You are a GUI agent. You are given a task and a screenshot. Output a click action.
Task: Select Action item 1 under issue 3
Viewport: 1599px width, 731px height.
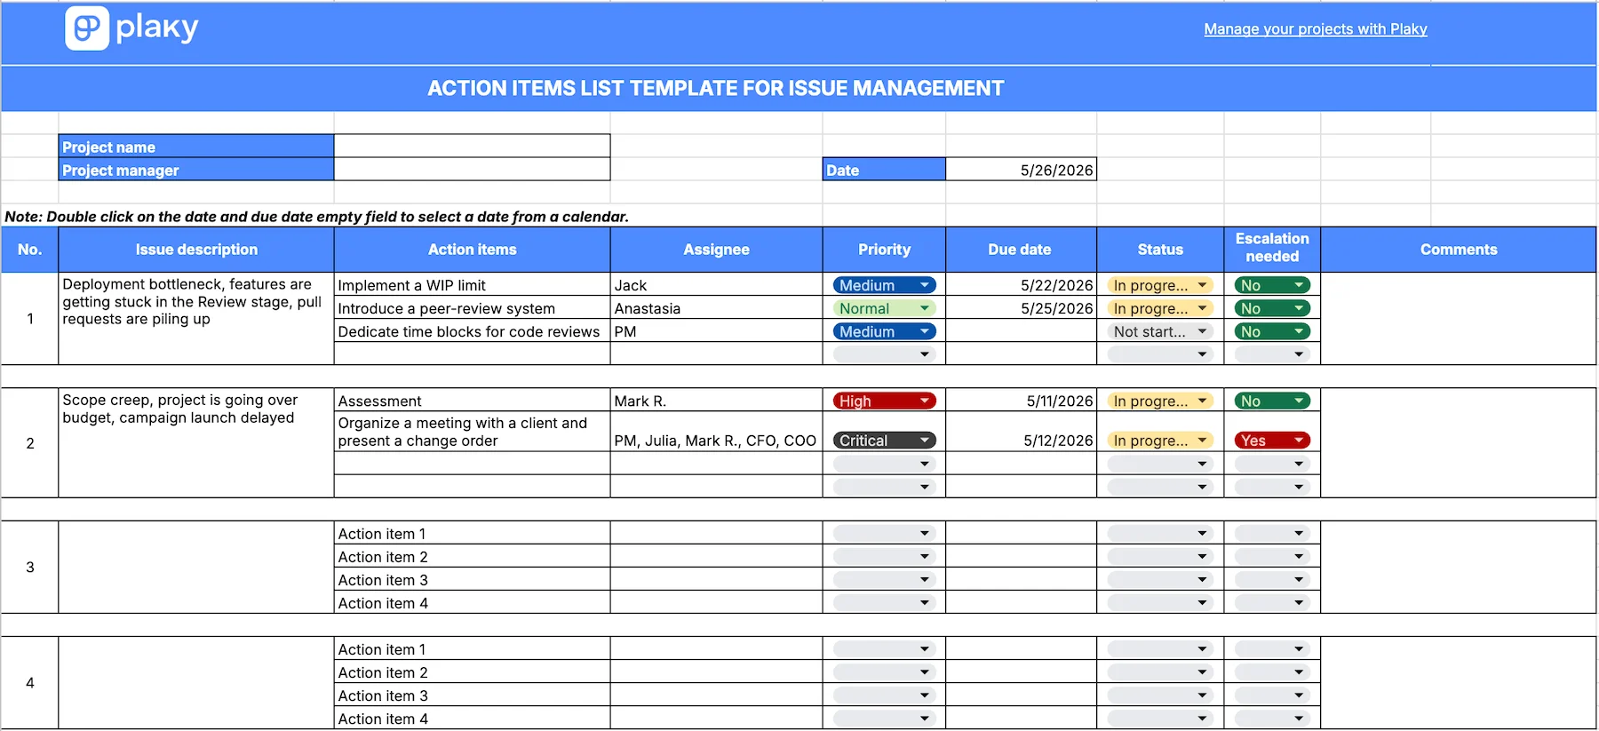pos(472,533)
